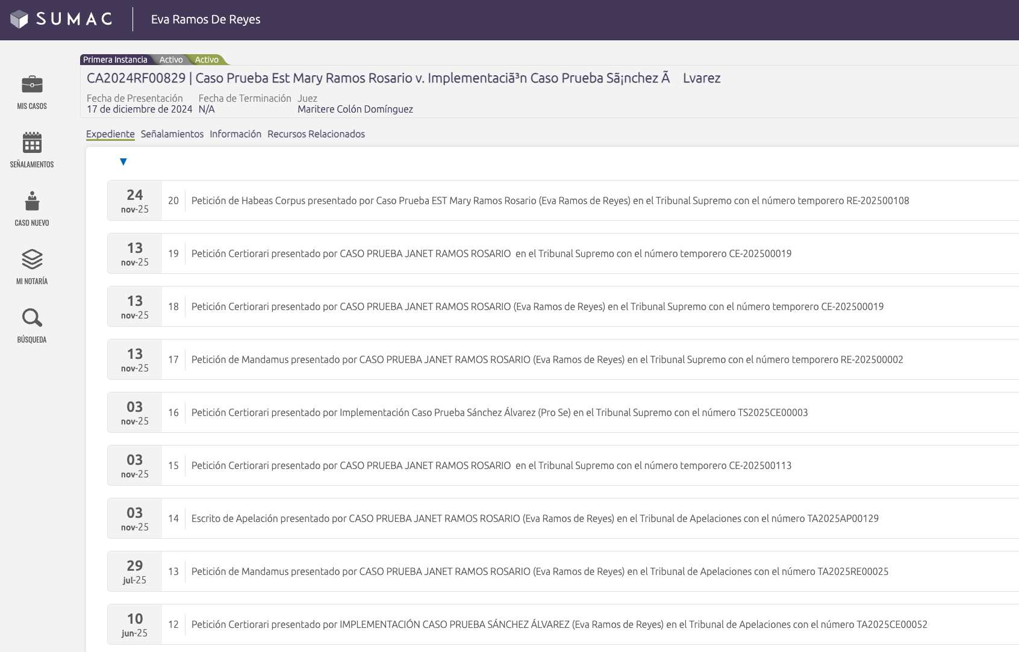This screenshot has width=1019, height=652.
Task: Open Mi Notaría stacked layers icon
Action: pyautogui.click(x=32, y=259)
